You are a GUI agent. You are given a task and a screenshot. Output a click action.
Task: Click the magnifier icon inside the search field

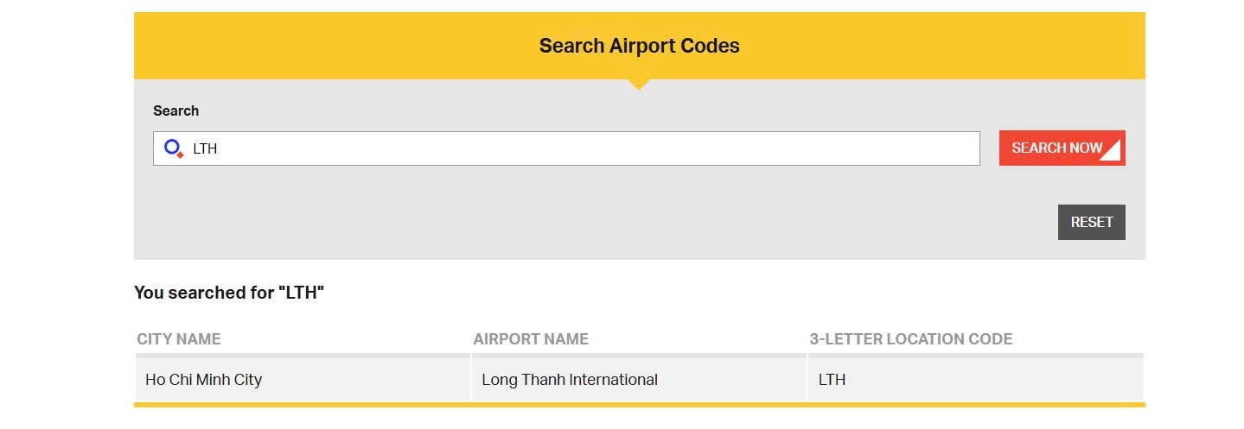pyautogui.click(x=174, y=148)
